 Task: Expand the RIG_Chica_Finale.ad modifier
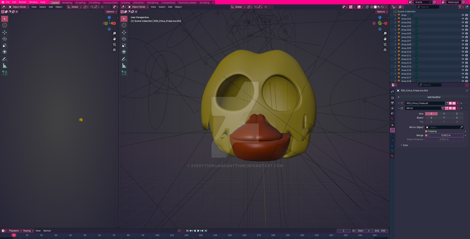coord(399,103)
